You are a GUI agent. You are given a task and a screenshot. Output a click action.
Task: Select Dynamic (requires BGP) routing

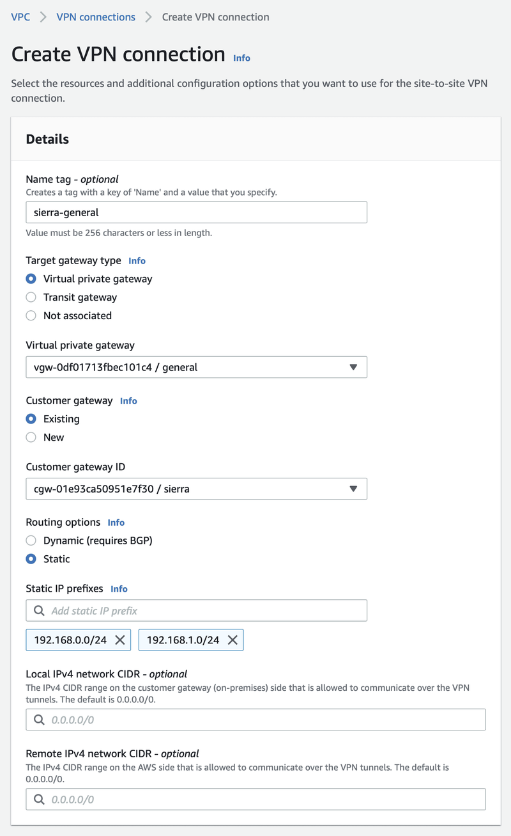click(31, 541)
